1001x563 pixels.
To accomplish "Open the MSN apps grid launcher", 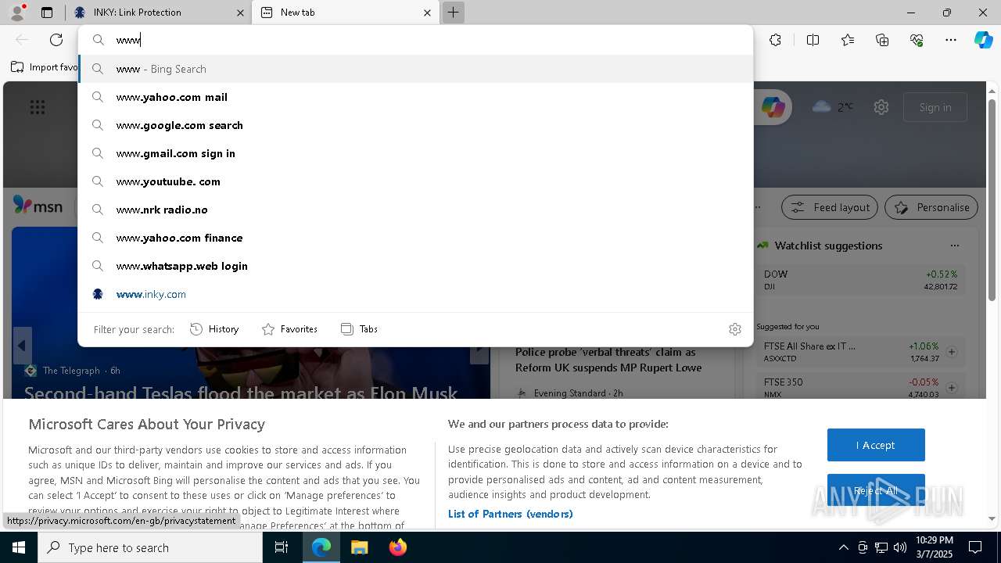I will pos(38,107).
